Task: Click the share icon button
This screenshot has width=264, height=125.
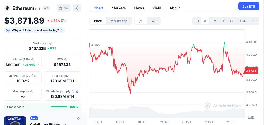Action: 77,8
